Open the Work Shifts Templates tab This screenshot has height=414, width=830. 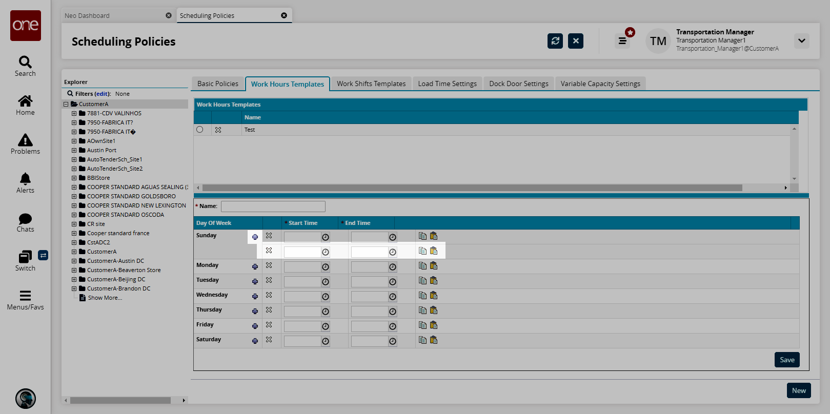371,84
